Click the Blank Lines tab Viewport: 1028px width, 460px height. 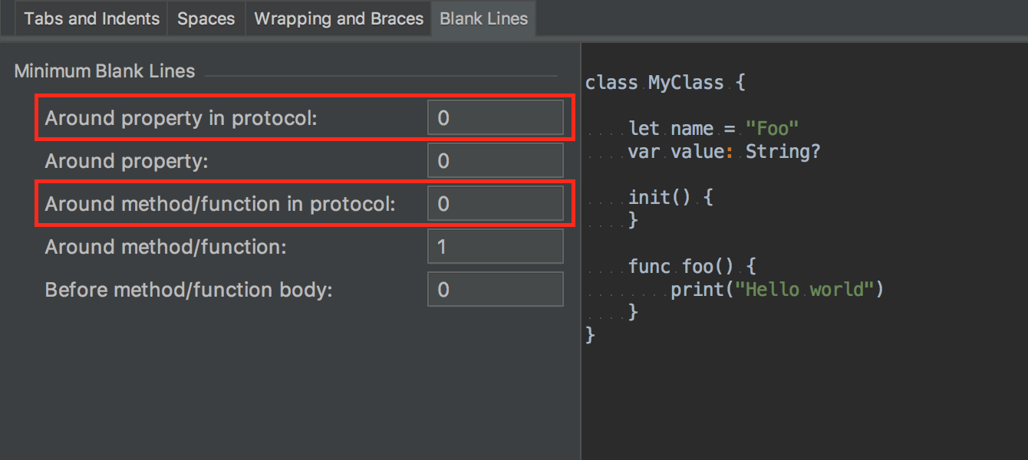[483, 19]
